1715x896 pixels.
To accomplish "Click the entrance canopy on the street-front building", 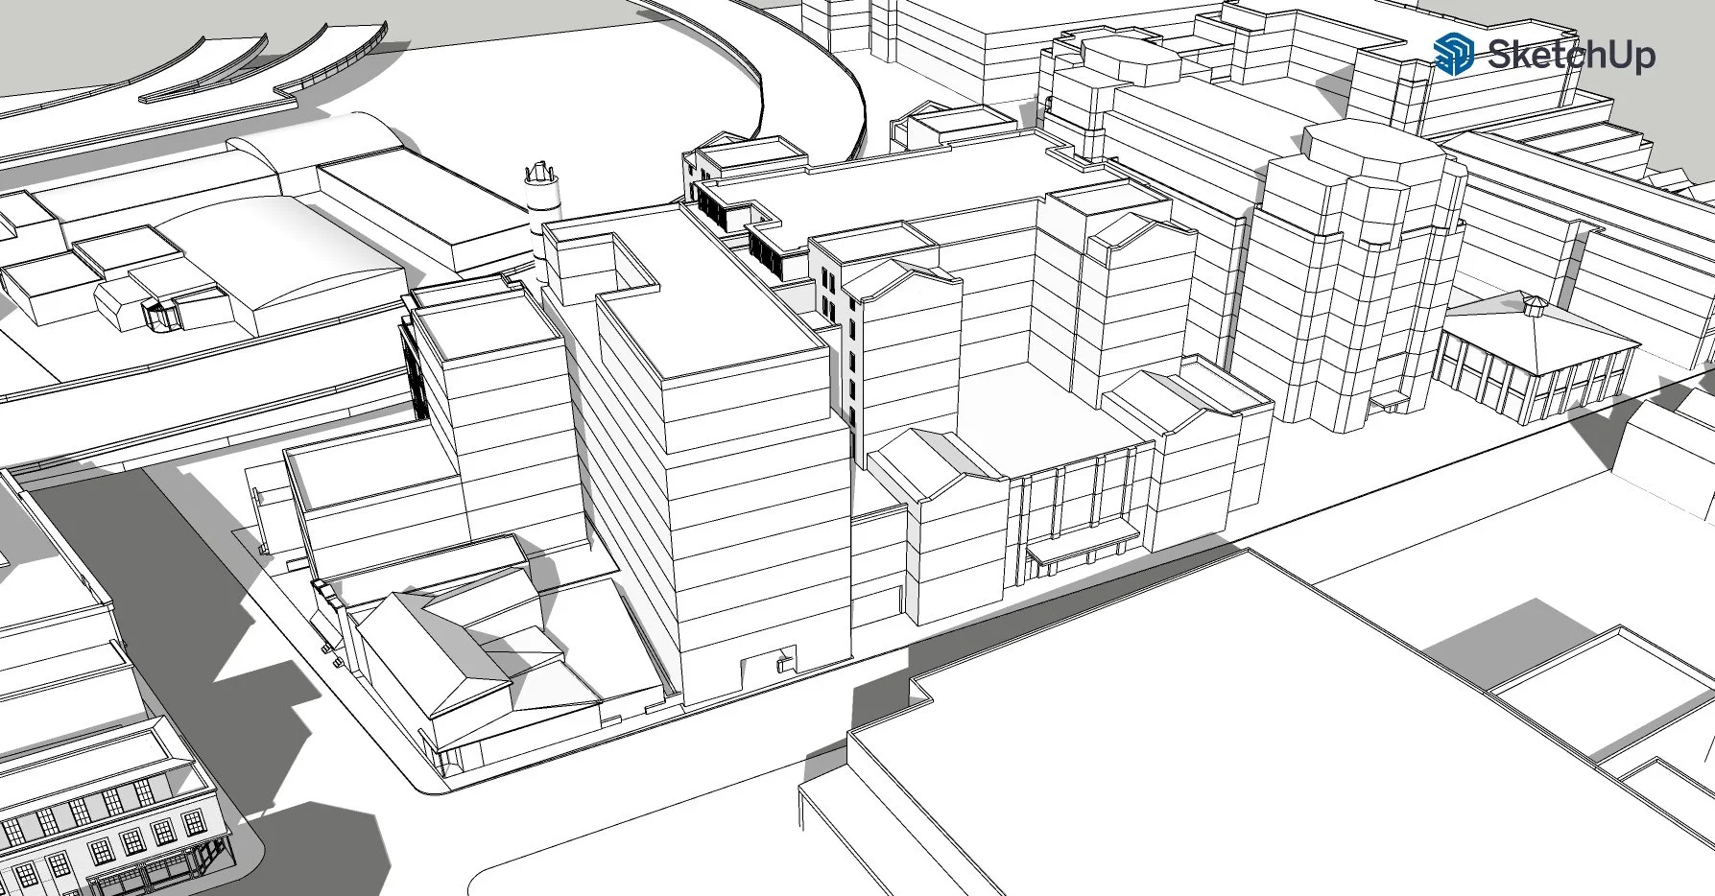I will 1083,545.
